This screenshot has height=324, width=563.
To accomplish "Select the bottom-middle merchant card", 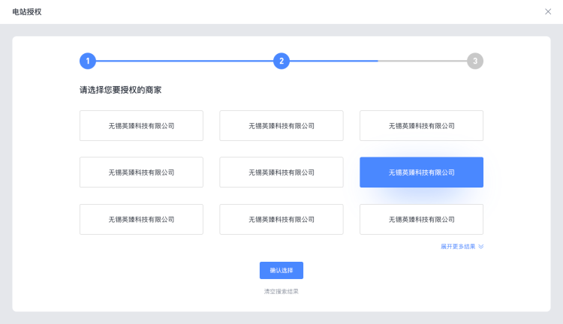I will point(281,219).
